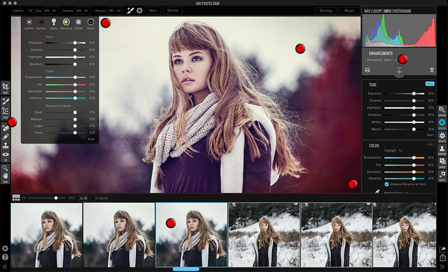The width and height of the screenshot is (448, 272).
Task: Toggle the Overlay display
Action: pyautogui.click(x=325, y=10)
